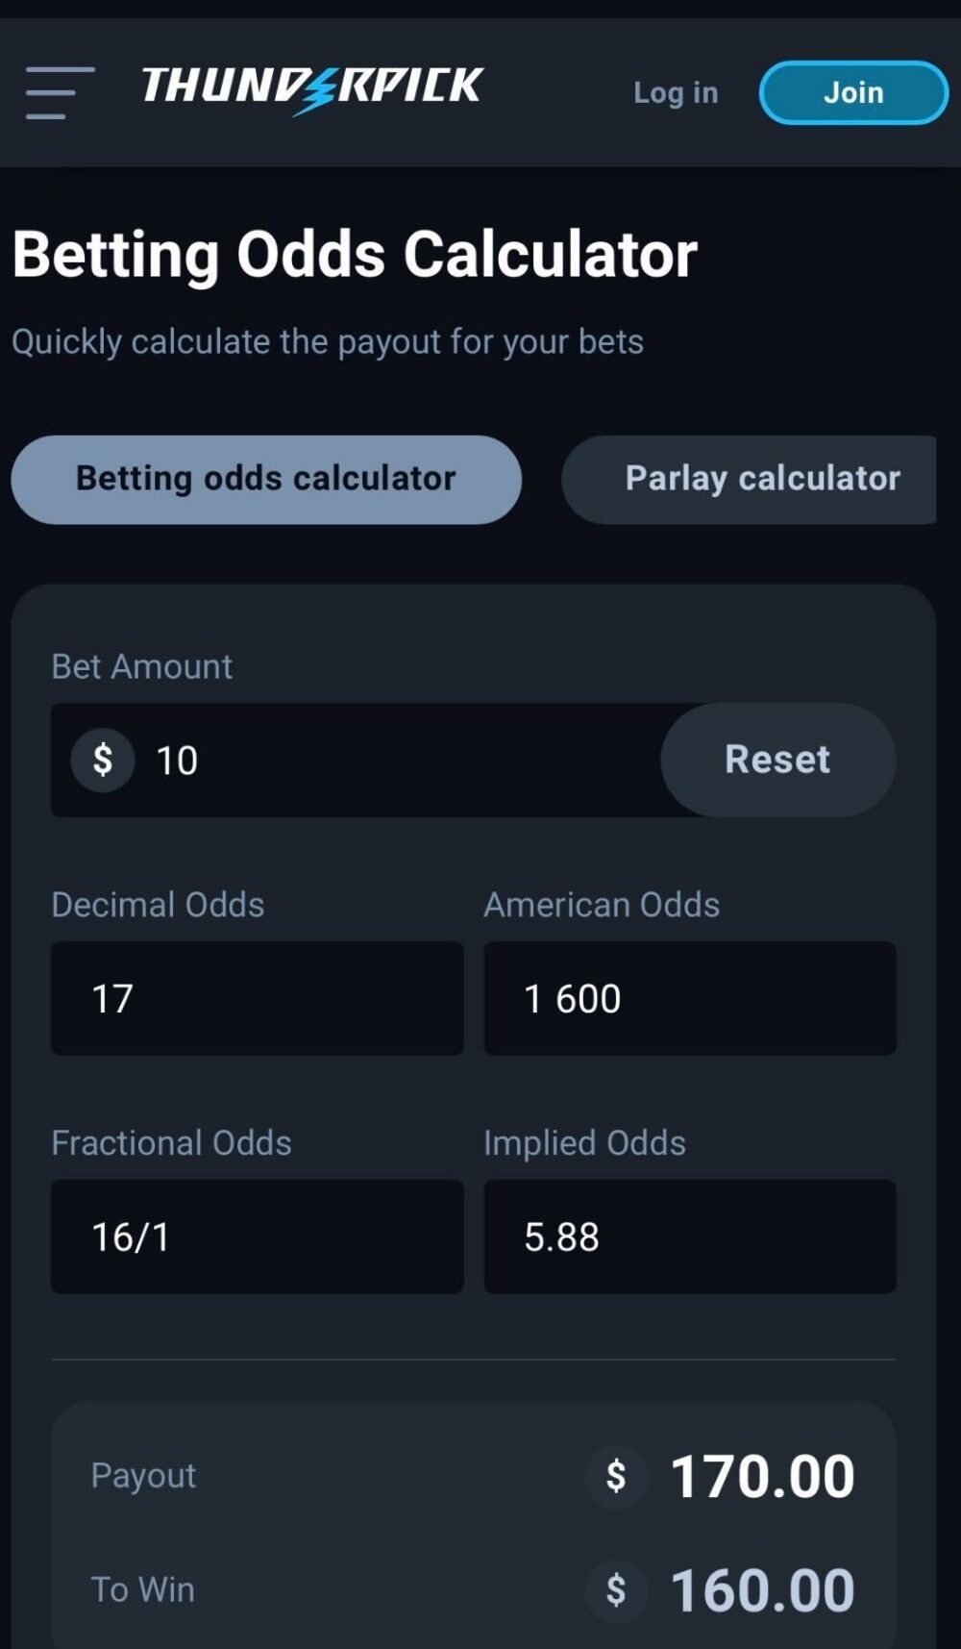This screenshot has width=961, height=1649.
Task: Click the Thunderpick logo
Action: (311, 88)
